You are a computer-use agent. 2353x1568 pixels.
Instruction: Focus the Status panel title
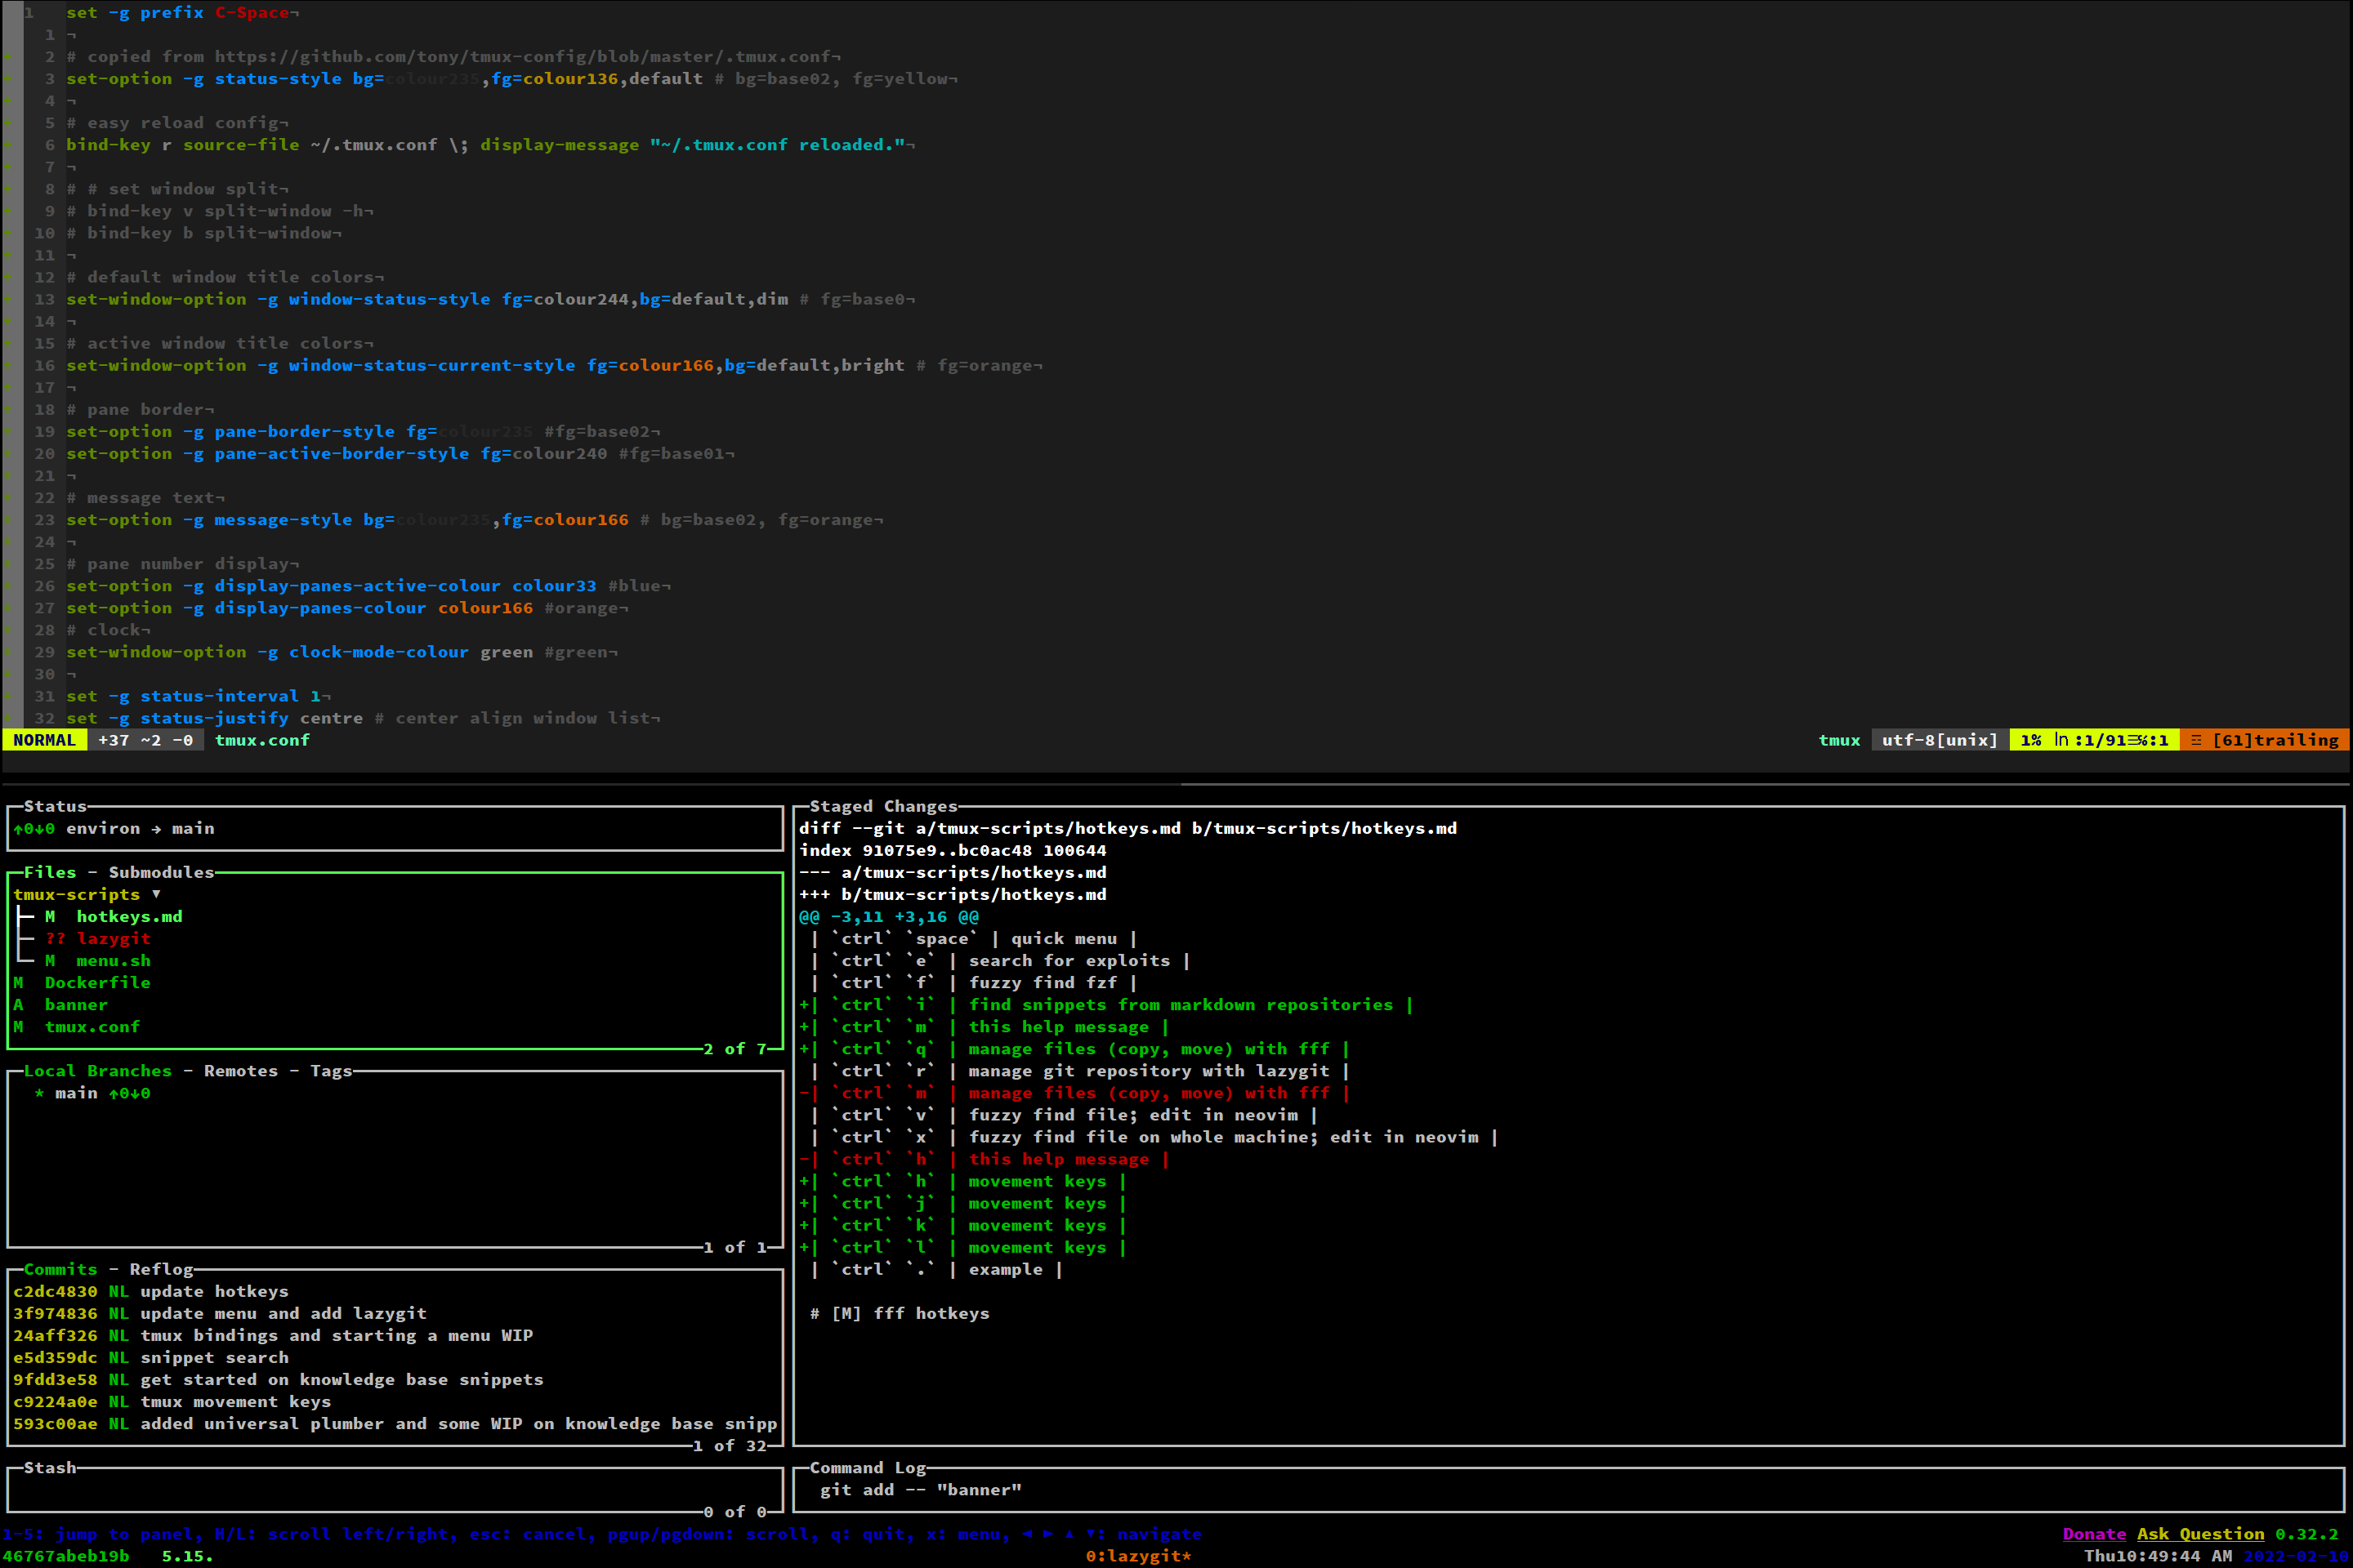point(55,806)
